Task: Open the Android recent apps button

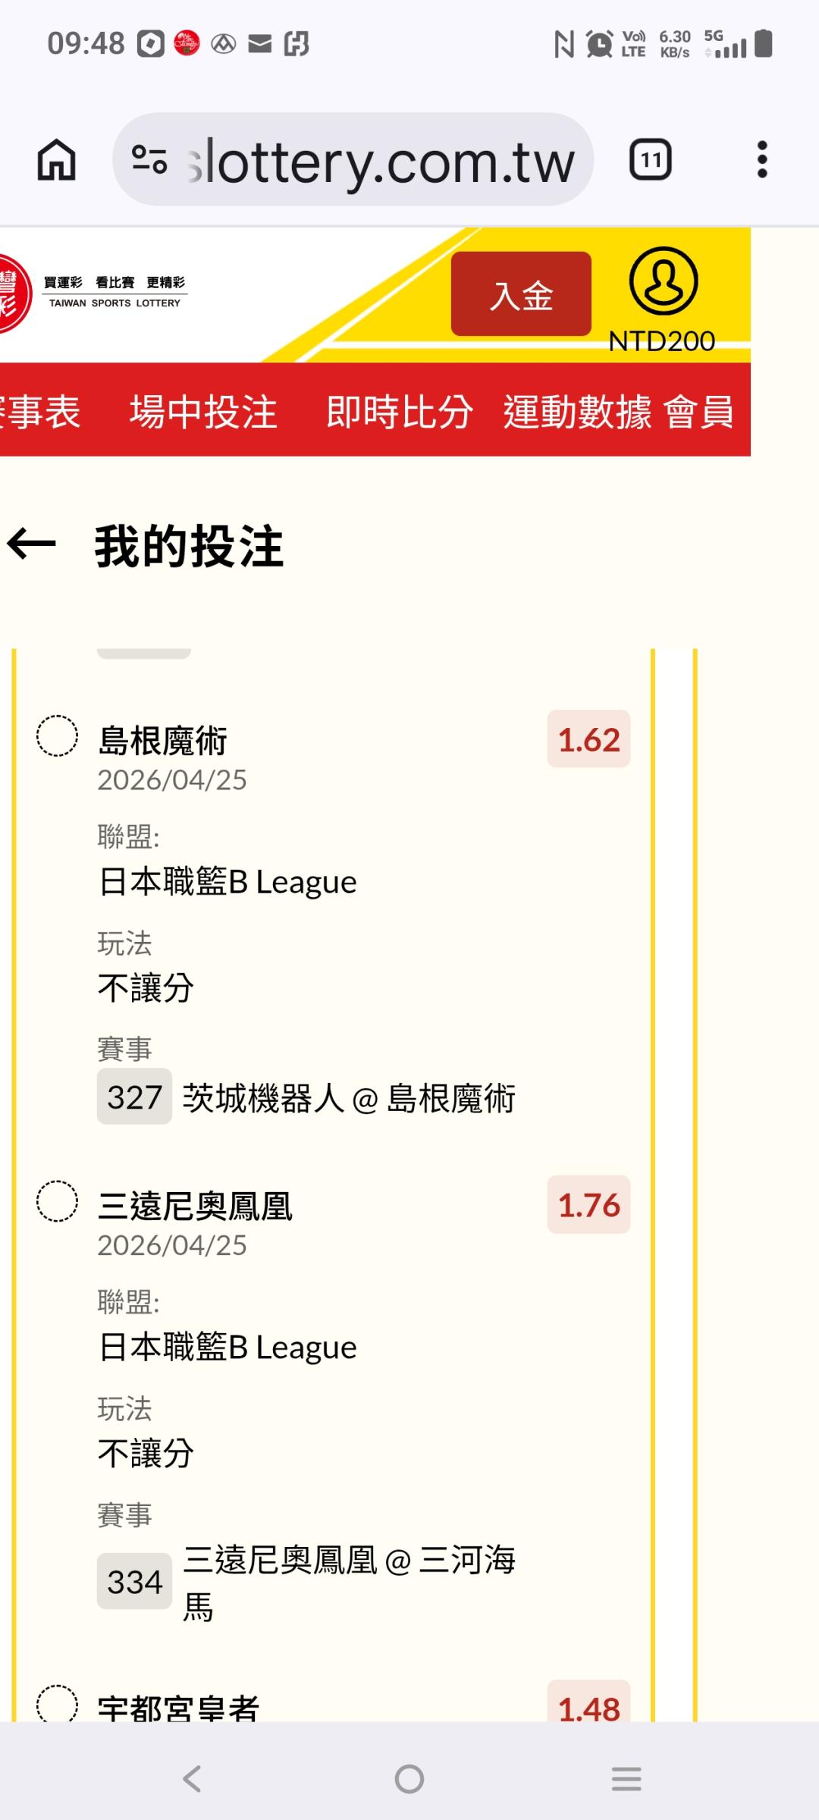Action: 626,1778
